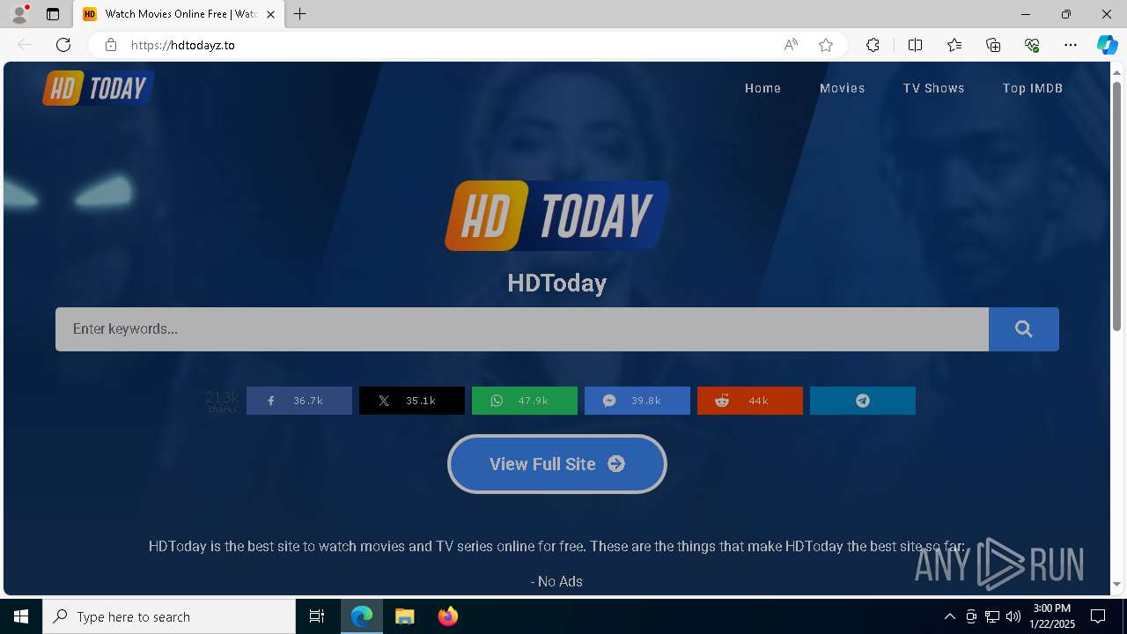Add this page to favorites star
The width and height of the screenshot is (1127, 634).
826,45
